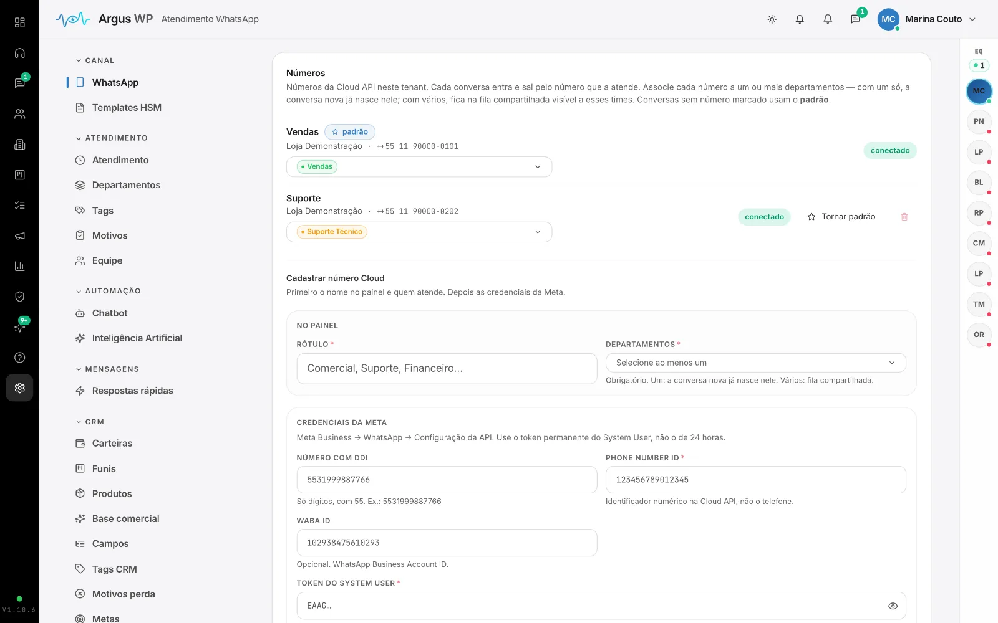Open the help question mark icon in left rail
998x623 pixels.
pyautogui.click(x=19, y=358)
